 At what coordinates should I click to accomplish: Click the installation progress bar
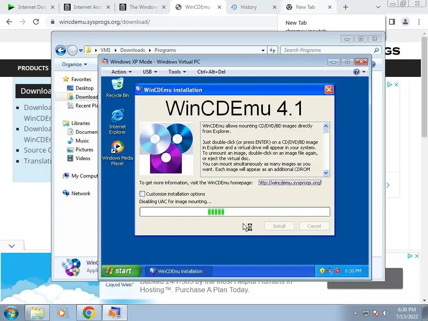point(235,212)
